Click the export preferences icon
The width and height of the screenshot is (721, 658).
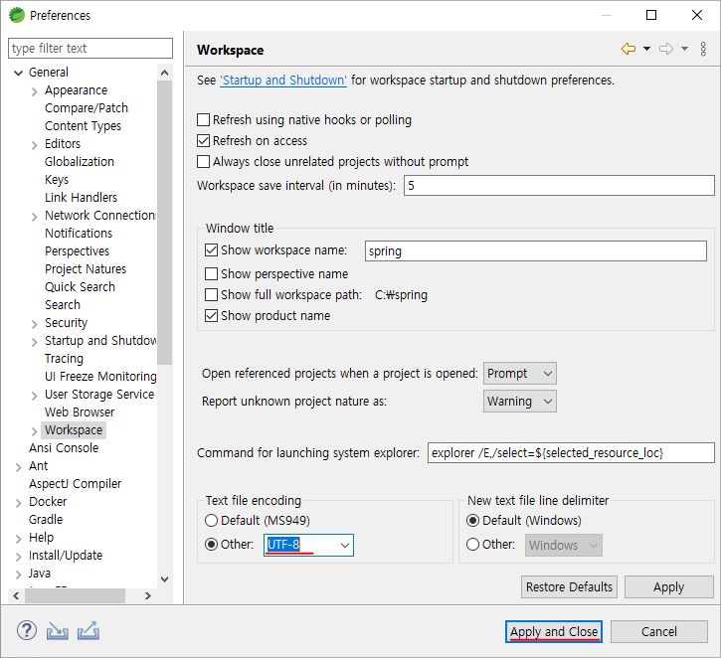[89, 631]
